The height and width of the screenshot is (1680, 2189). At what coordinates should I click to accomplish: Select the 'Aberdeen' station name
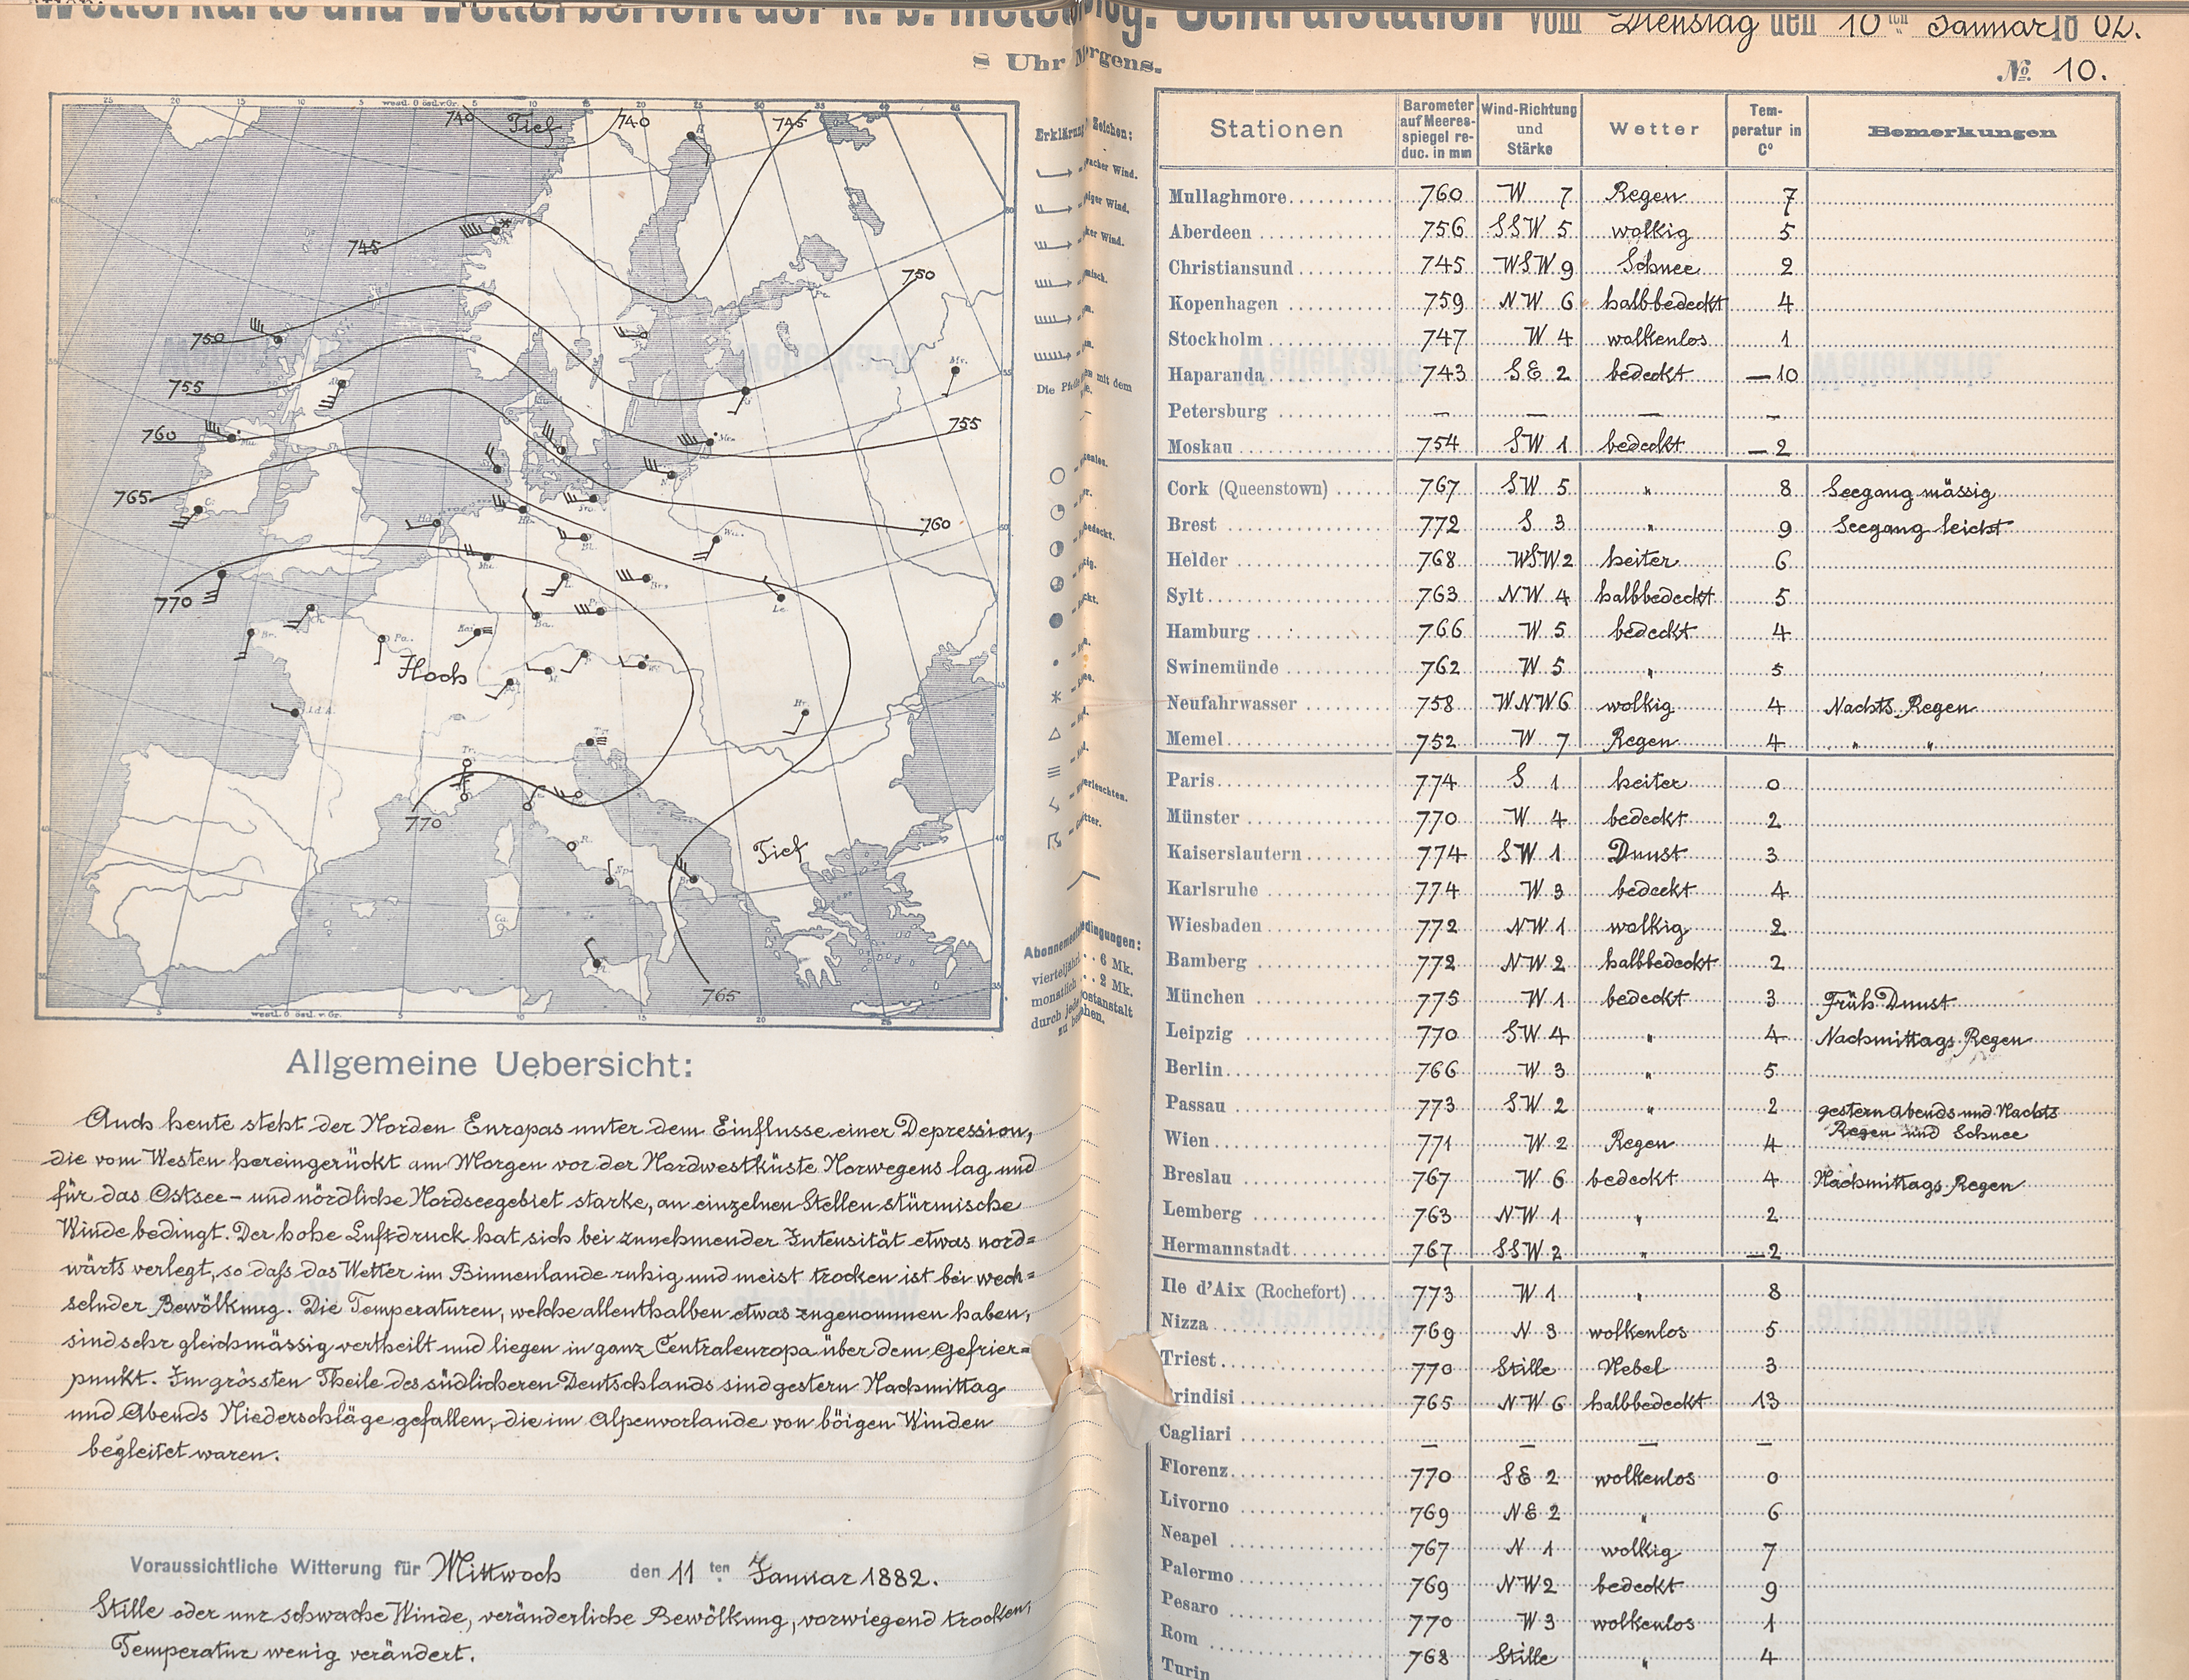pyautogui.click(x=1210, y=232)
